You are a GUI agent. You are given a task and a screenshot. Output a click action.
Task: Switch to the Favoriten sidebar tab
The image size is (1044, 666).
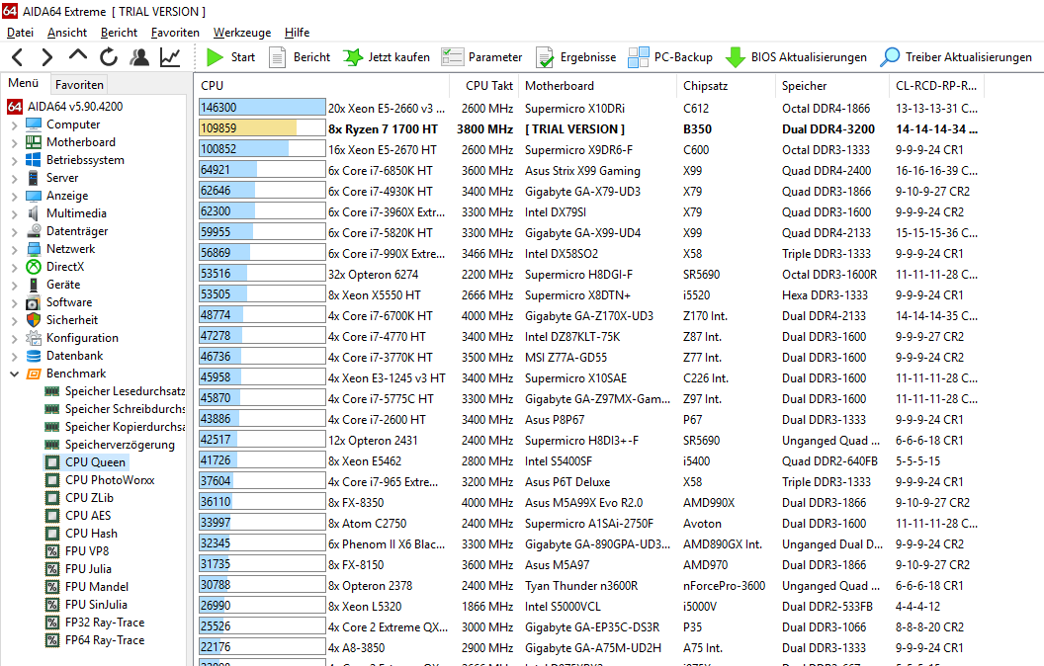coord(79,85)
